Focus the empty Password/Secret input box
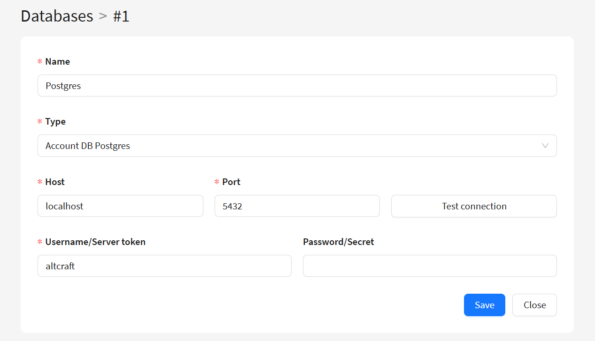 pos(430,266)
